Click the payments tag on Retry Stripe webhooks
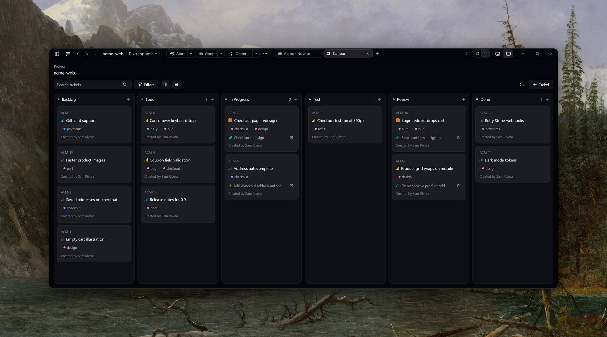607x337 pixels. pos(491,129)
